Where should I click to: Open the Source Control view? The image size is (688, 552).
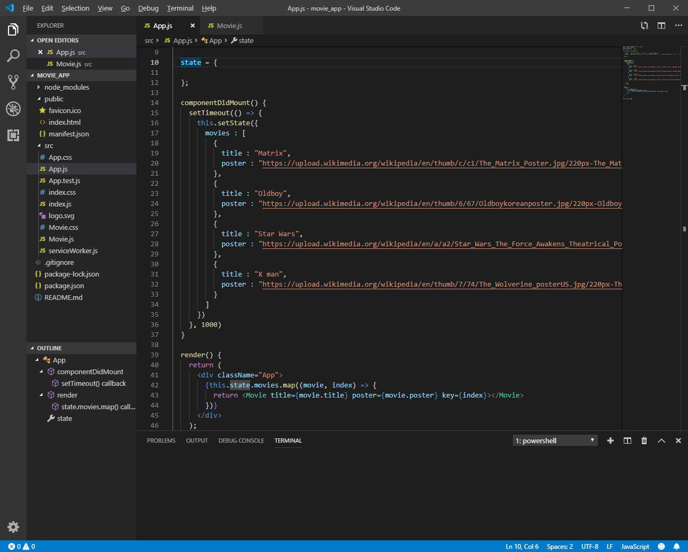tap(13, 82)
